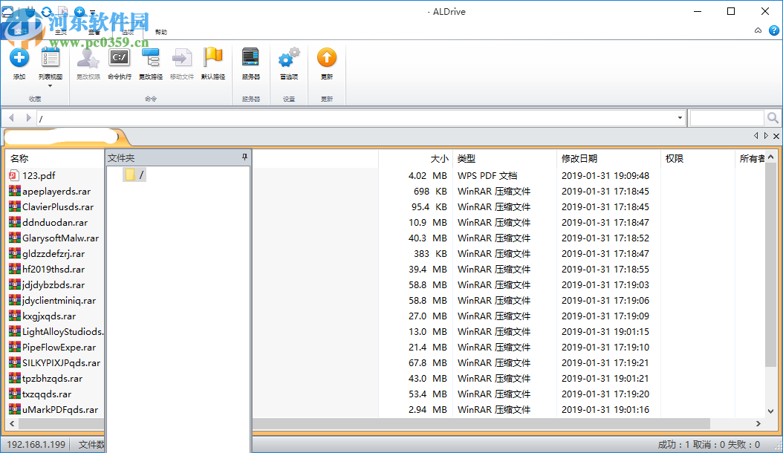Click the 添加 (Add) plus icon
Image resolution: width=783 pixels, height=453 pixels.
click(19, 58)
